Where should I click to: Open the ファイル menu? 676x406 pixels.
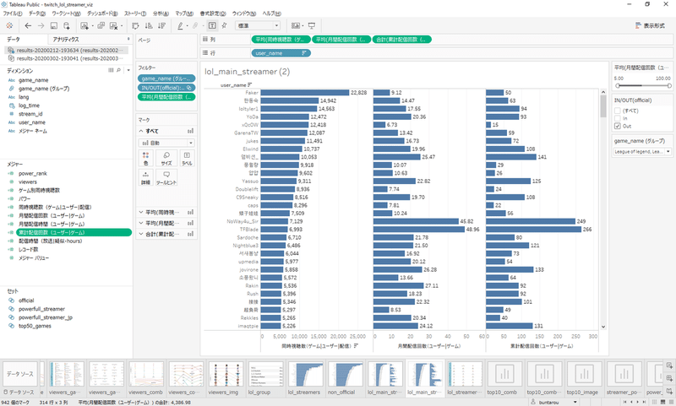click(x=13, y=14)
